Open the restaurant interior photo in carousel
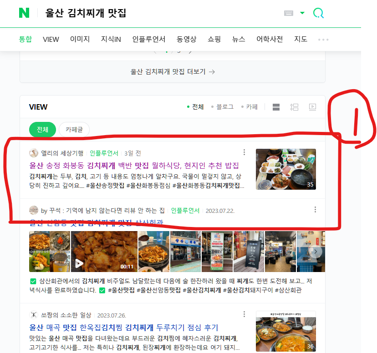Screen dimensions: 377x353 pos(280,252)
